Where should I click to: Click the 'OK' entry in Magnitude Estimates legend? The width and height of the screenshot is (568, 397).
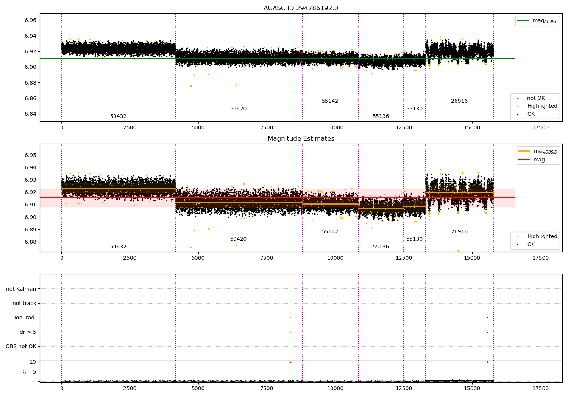tap(527, 245)
